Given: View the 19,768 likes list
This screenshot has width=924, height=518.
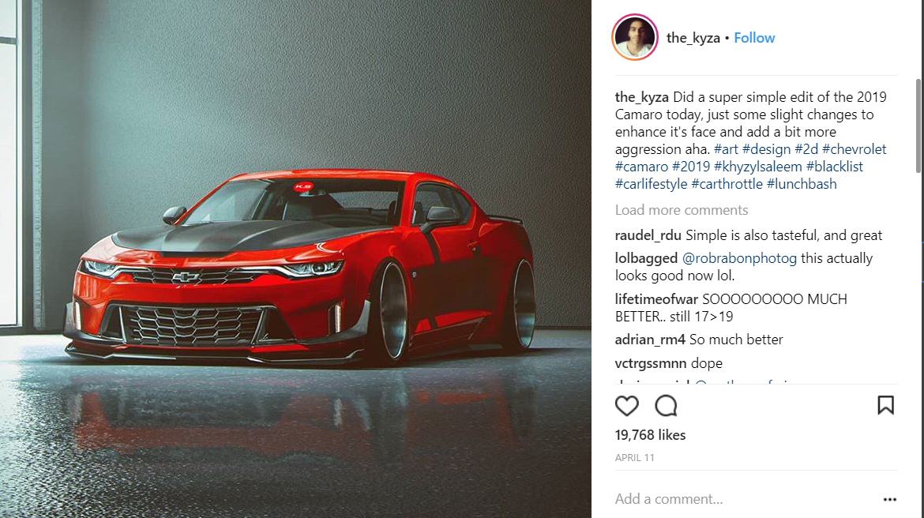Looking at the screenshot, I should [650, 435].
